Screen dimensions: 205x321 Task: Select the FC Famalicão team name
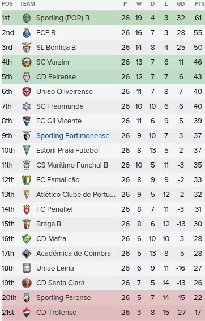click(x=58, y=180)
